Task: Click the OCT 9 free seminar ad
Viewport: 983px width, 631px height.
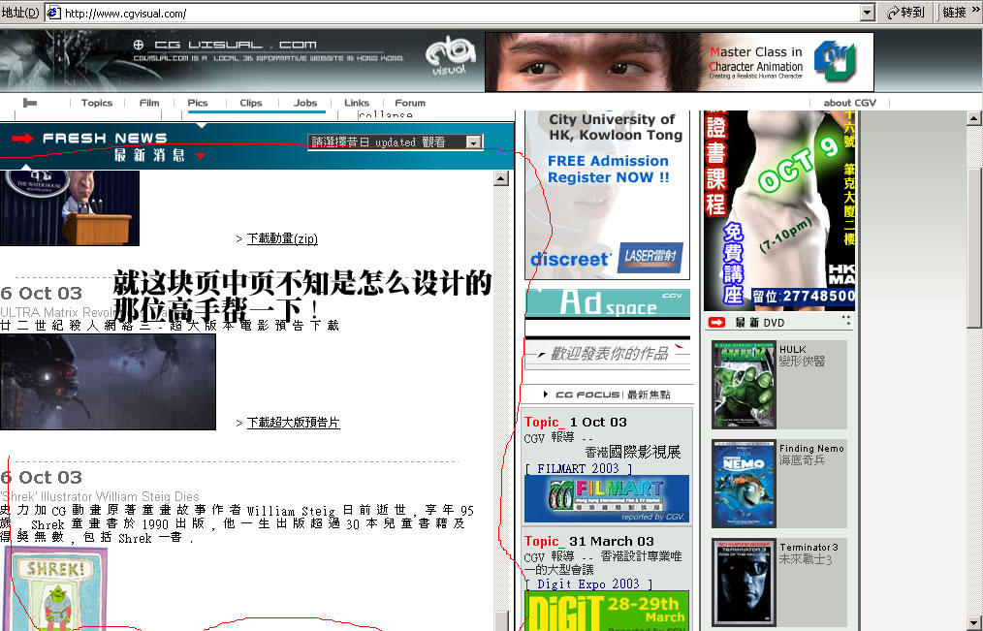Action: click(779, 210)
